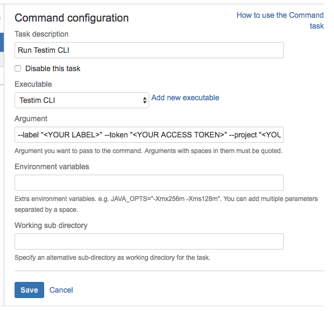Click the 'Executable' field label
Screen dimensions: 334x311
click(33, 84)
